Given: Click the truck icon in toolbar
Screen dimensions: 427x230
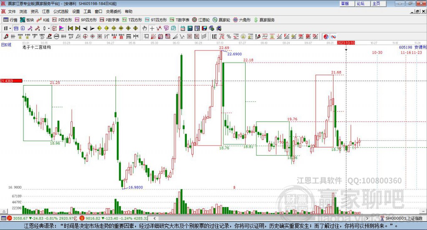Looking at the screenshot, I should (x=219, y=28).
